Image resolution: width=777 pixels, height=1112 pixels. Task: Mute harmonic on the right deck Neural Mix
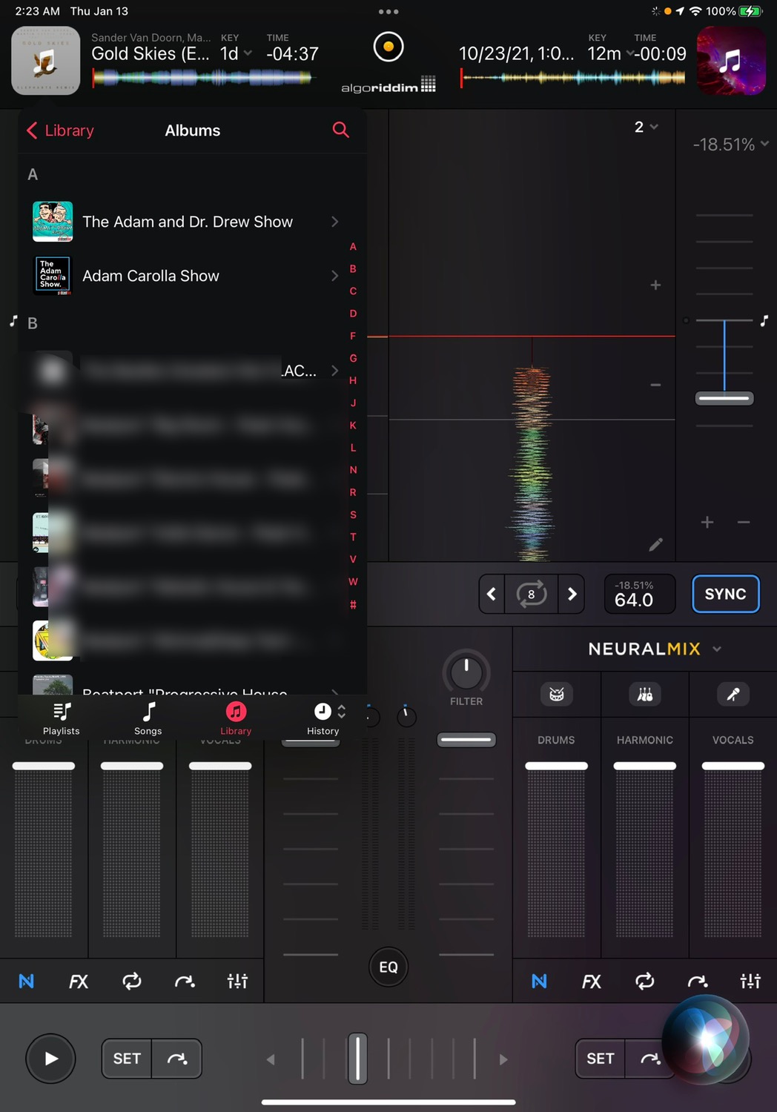[x=645, y=694]
